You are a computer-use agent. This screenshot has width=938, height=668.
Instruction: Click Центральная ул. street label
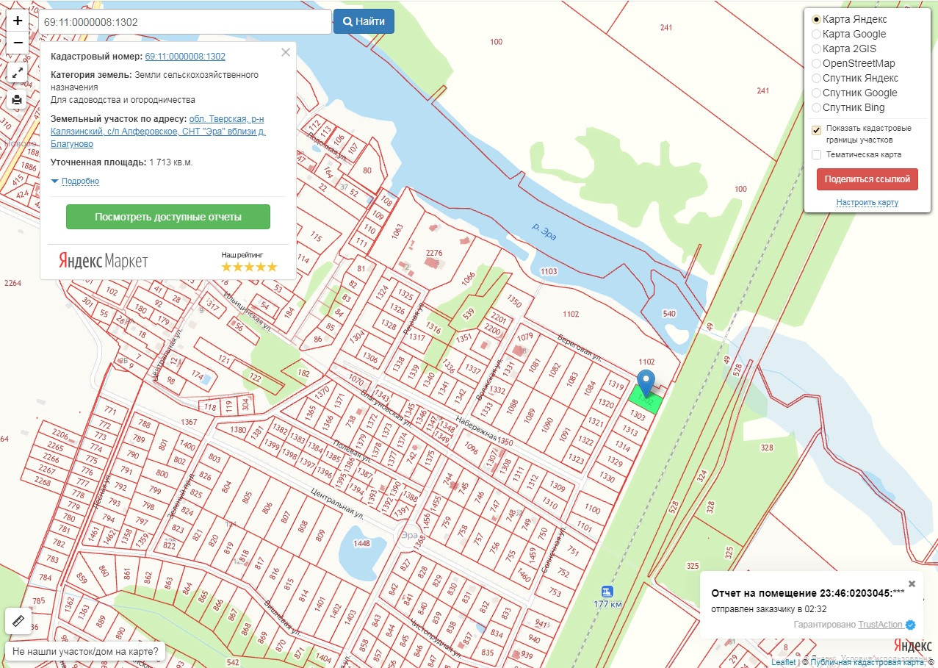pyautogui.click(x=338, y=503)
